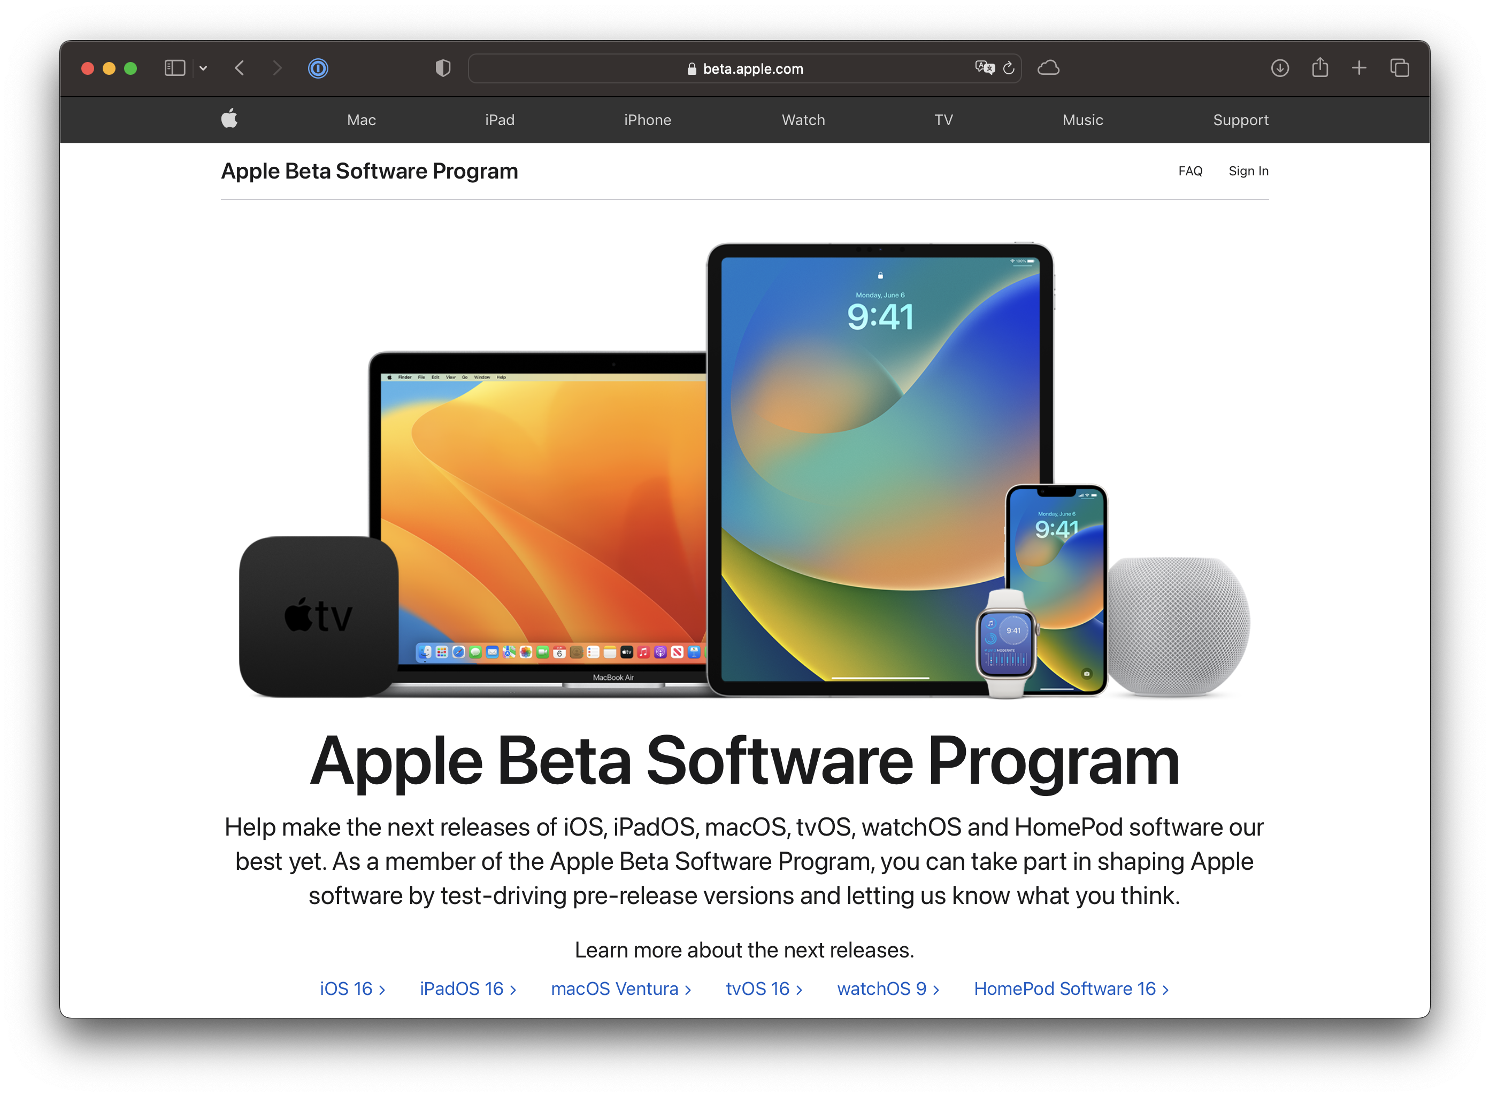Open a new tab with the plus icon
The height and width of the screenshot is (1097, 1490).
1358,68
